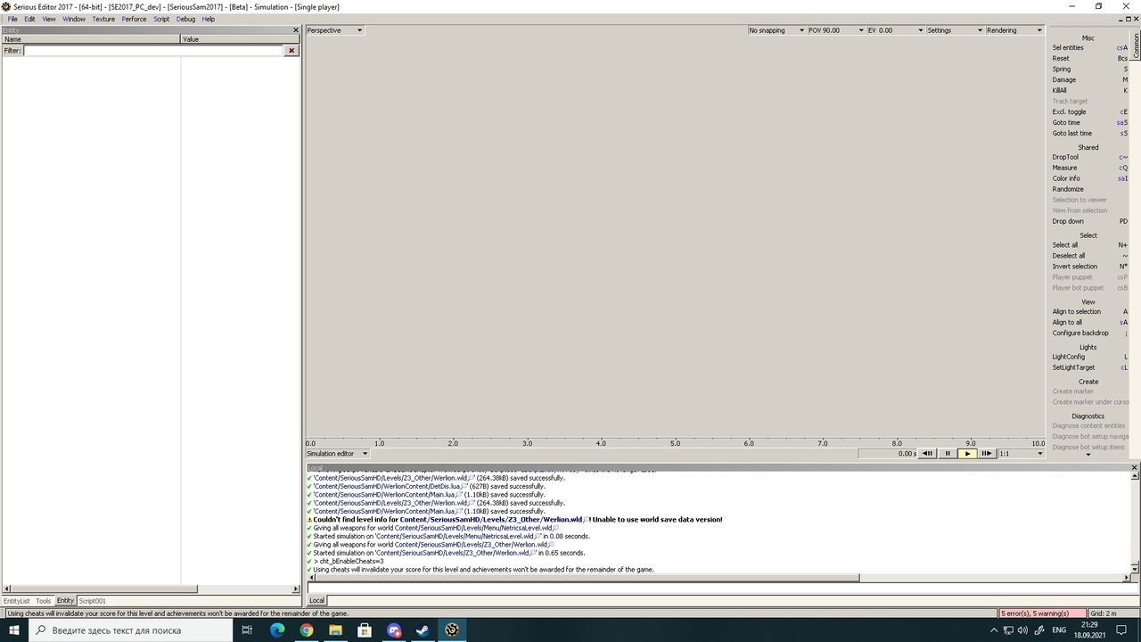Step the simulation backward one frame
Image resolution: width=1141 pixels, height=642 pixels.
(927, 453)
